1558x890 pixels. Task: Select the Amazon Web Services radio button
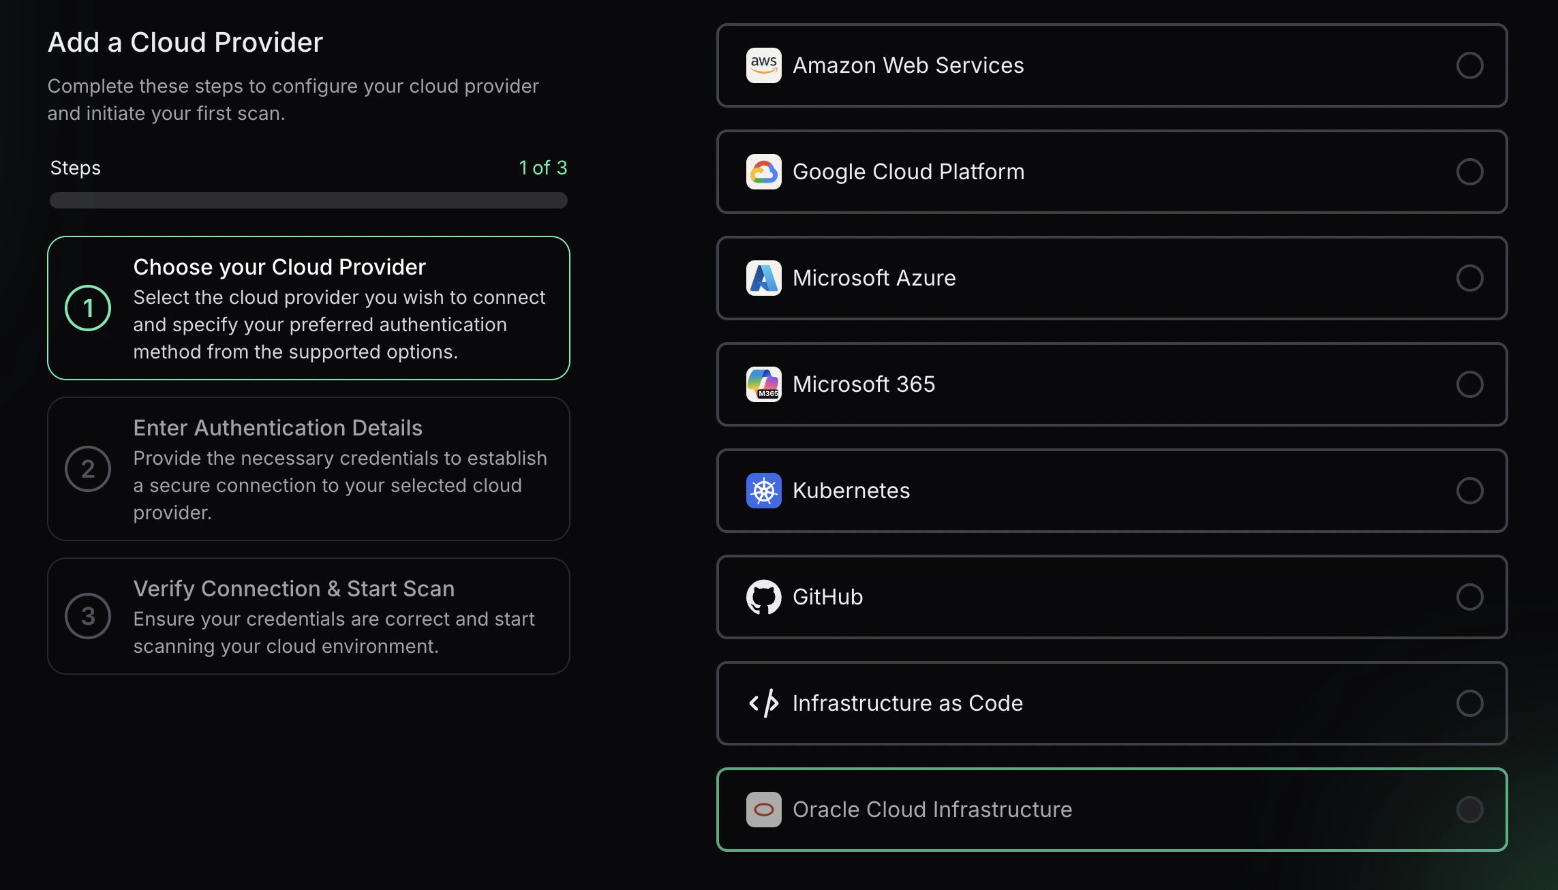pos(1471,65)
